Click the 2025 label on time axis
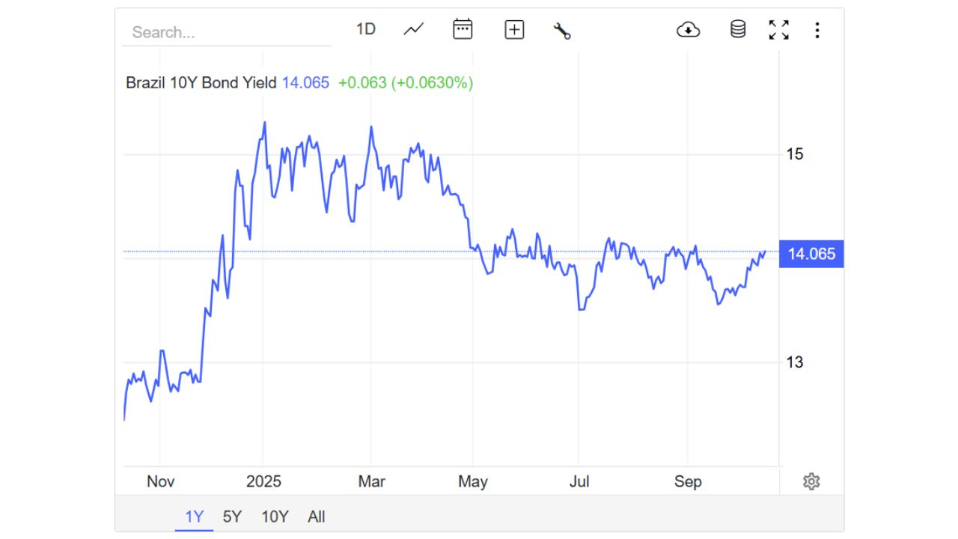This screenshot has width=958, height=539. tap(263, 481)
